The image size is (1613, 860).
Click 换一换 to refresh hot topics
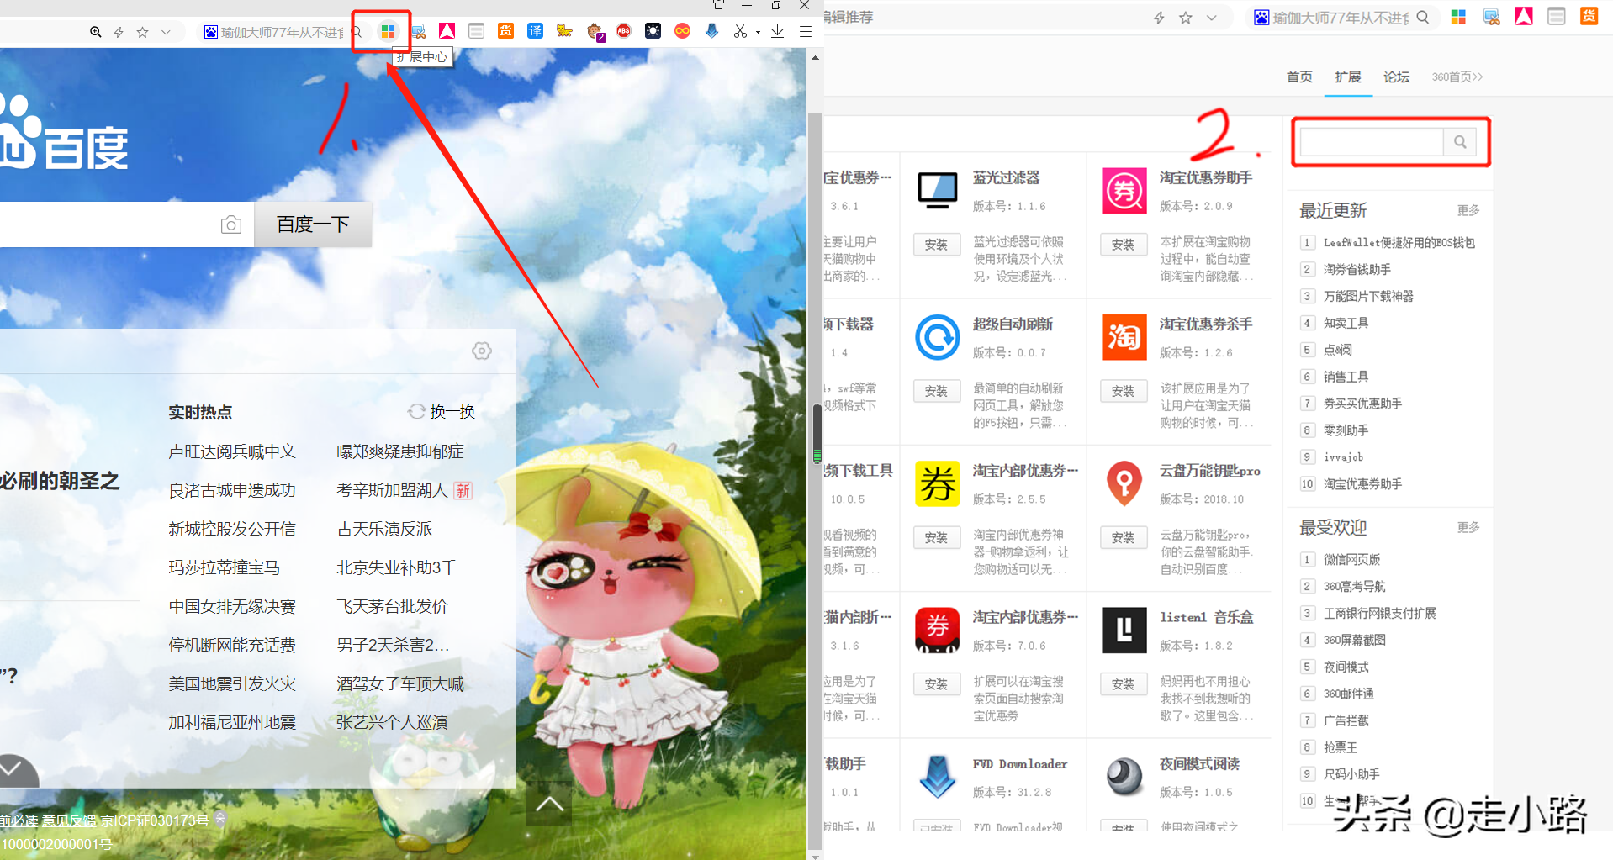point(442,412)
